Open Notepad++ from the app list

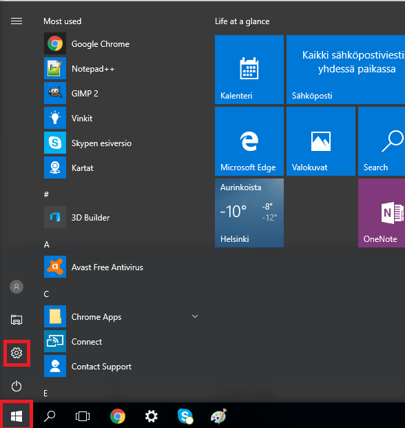[122, 68]
